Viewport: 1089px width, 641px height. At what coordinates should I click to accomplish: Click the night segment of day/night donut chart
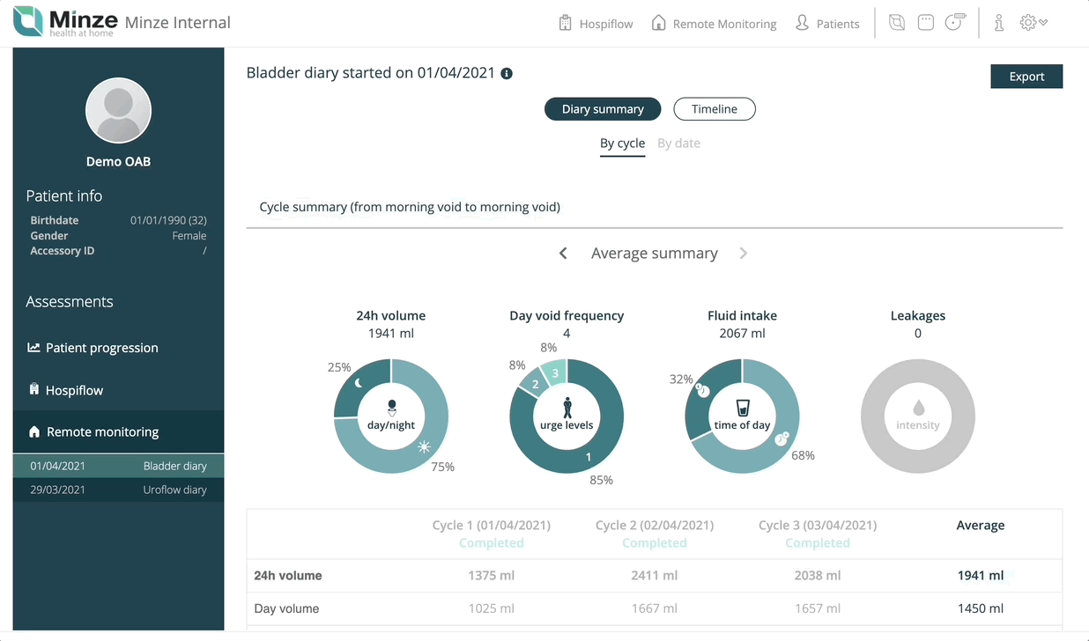coord(360,386)
